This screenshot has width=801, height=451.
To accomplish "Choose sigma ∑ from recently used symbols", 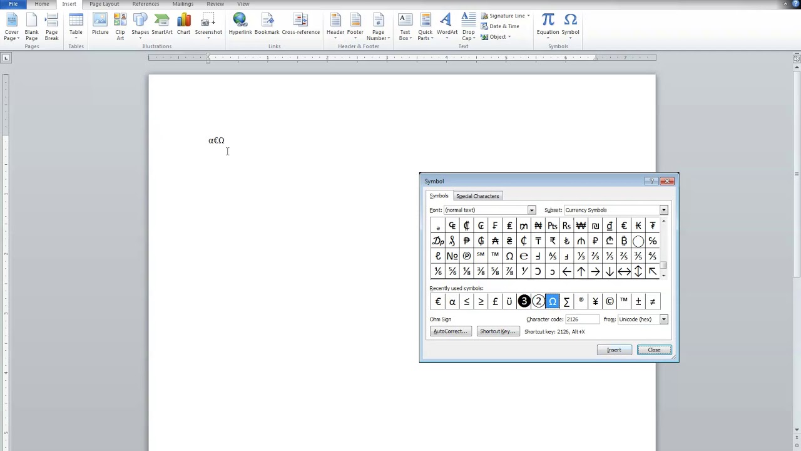I will [x=566, y=302].
